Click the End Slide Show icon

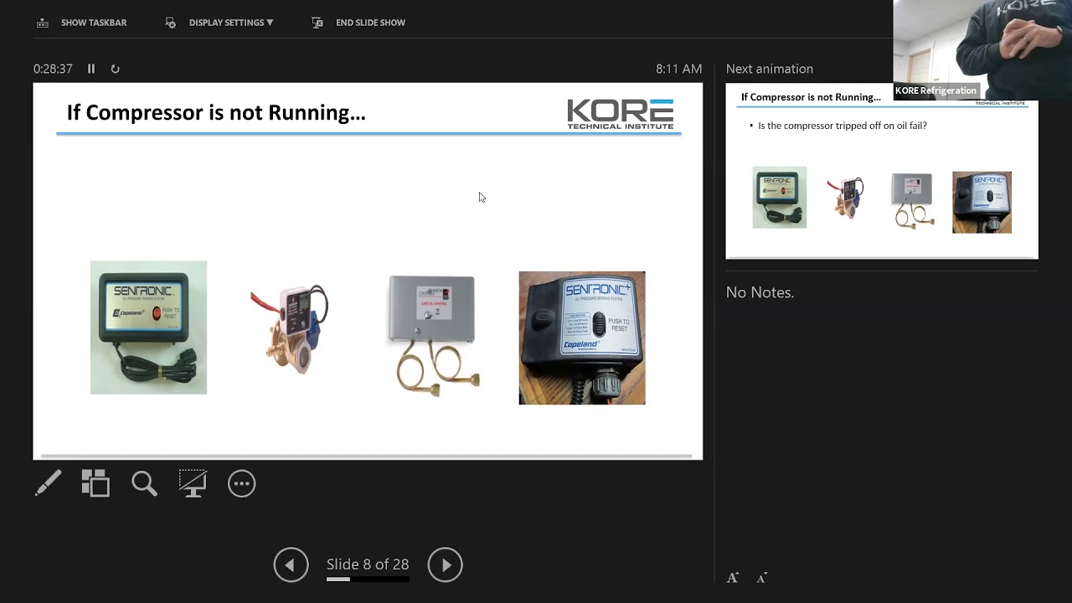point(317,23)
